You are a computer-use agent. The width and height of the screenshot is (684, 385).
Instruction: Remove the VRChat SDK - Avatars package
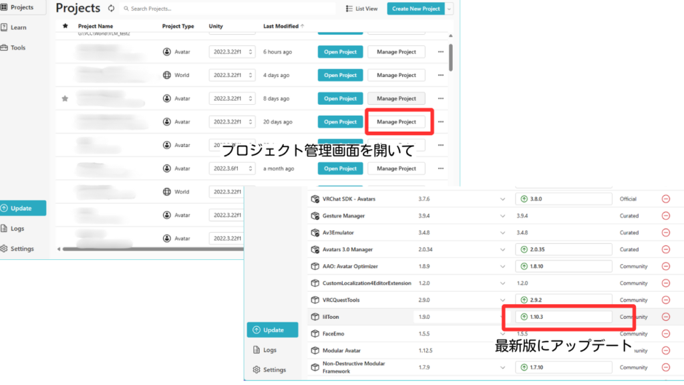(x=666, y=199)
